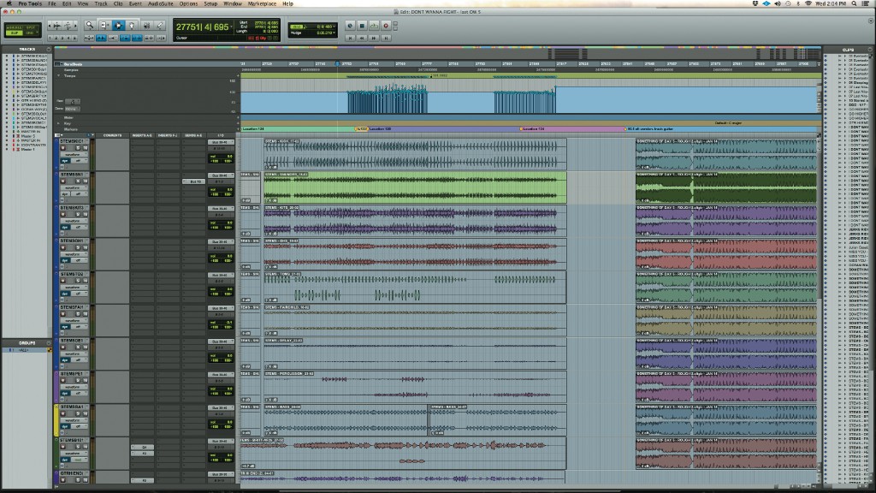
Task: Click the Wi-Fi status icon
Action: pyautogui.click(x=808, y=3)
